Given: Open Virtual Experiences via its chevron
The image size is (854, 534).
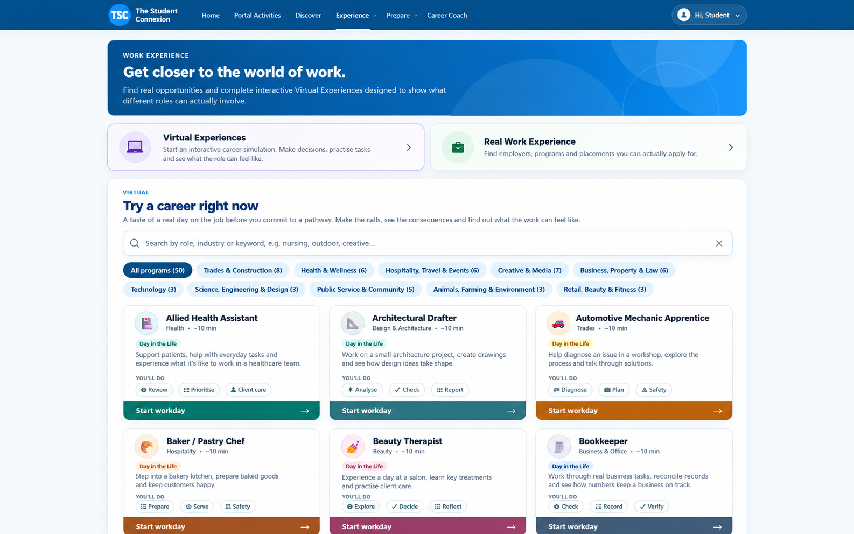Looking at the screenshot, I should pyautogui.click(x=409, y=147).
